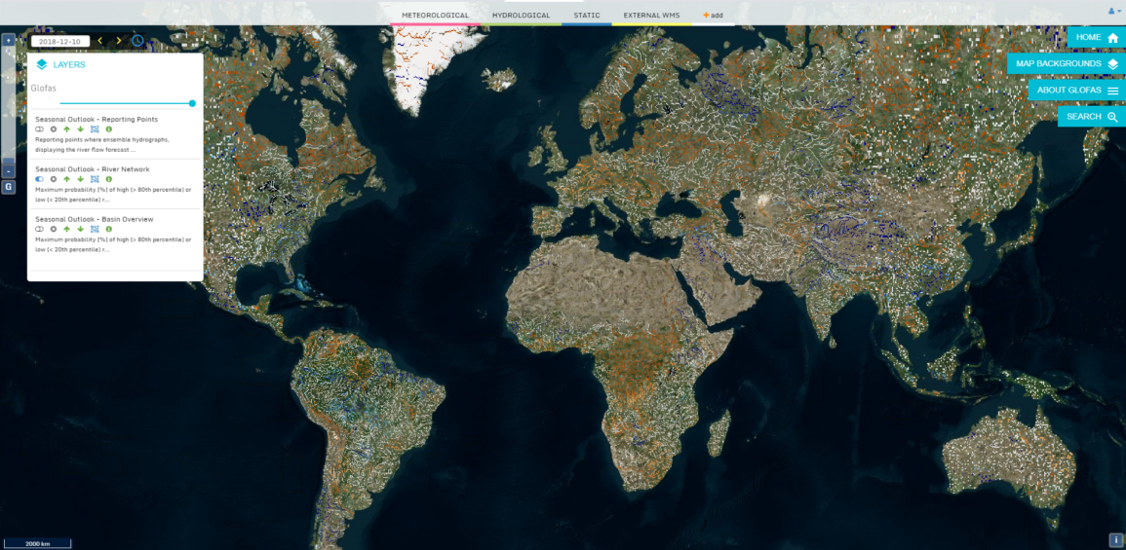1126x550 pixels.
Task: Open info for River Network layer
Action: tap(108, 179)
